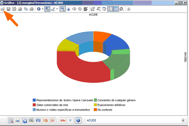Expand the chart type dropdown arrow
The height and width of the screenshot is (126, 189).
pos(43,9)
